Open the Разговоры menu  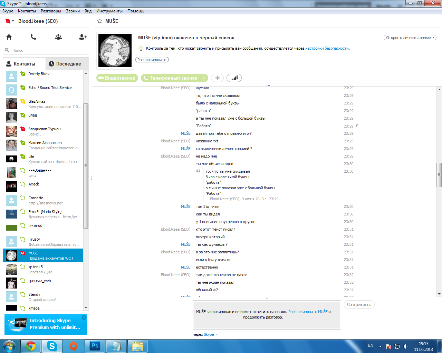[x=51, y=11]
